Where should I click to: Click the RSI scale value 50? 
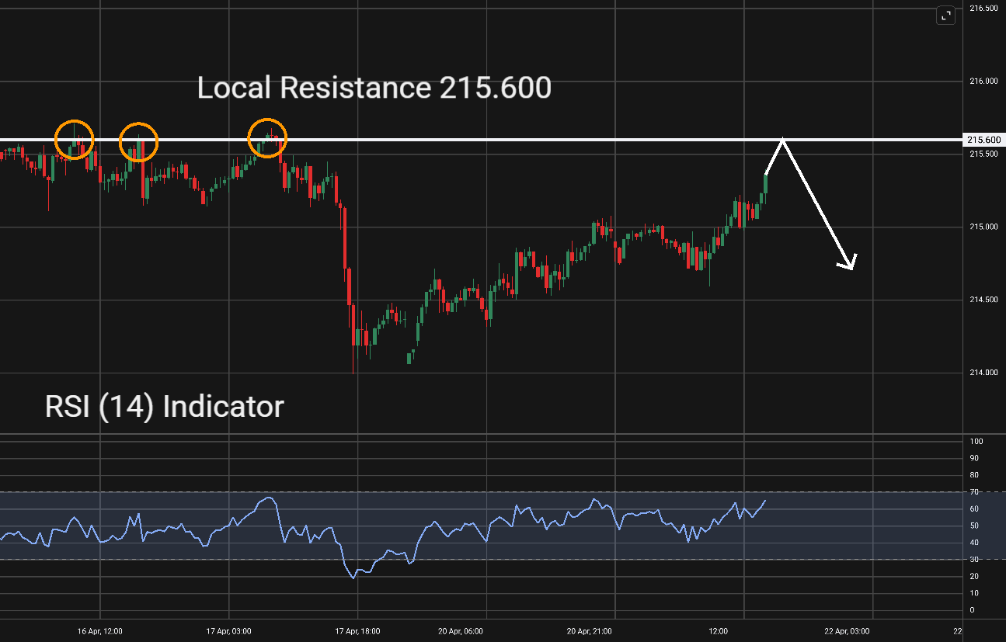(x=974, y=526)
